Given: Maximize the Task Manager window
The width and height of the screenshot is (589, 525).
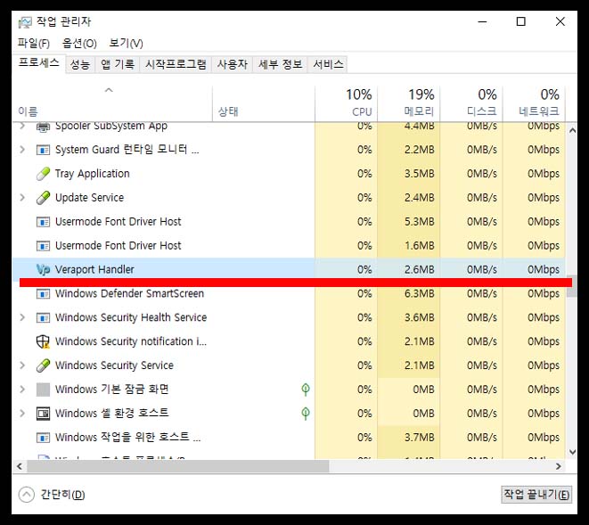Looking at the screenshot, I should (521, 21).
